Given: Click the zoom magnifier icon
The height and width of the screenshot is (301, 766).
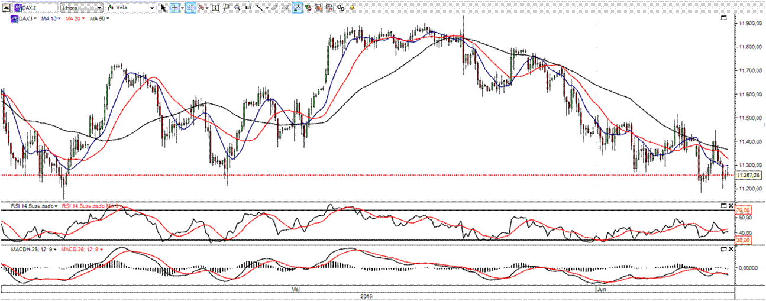Looking at the screenshot, I should coord(237,8).
